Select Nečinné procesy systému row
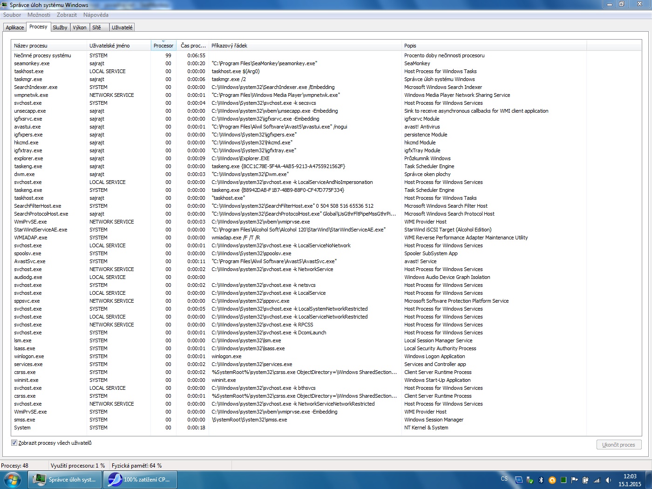The image size is (652, 489). [x=326, y=55]
